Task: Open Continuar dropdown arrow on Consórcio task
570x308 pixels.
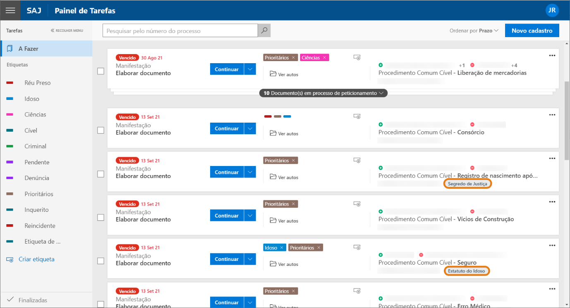Action: pos(250,129)
